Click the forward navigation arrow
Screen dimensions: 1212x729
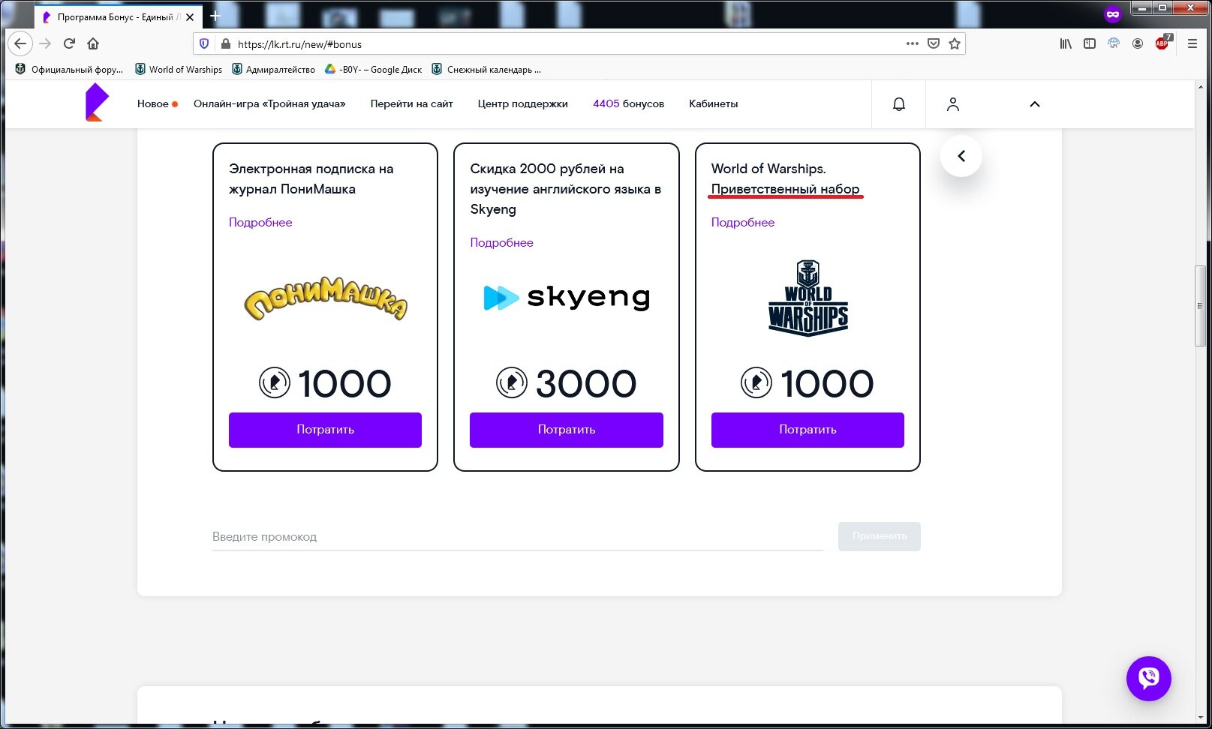click(46, 43)
